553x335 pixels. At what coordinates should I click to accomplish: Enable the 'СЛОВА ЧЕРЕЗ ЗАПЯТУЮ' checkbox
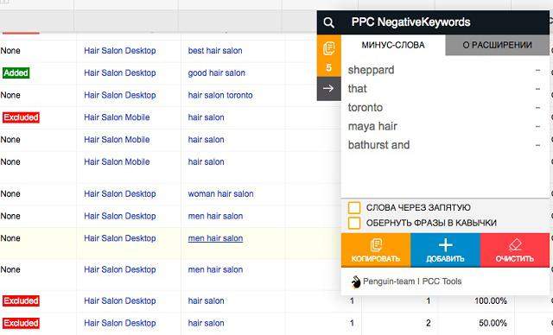pyautogui.click(x=354, y=207)
